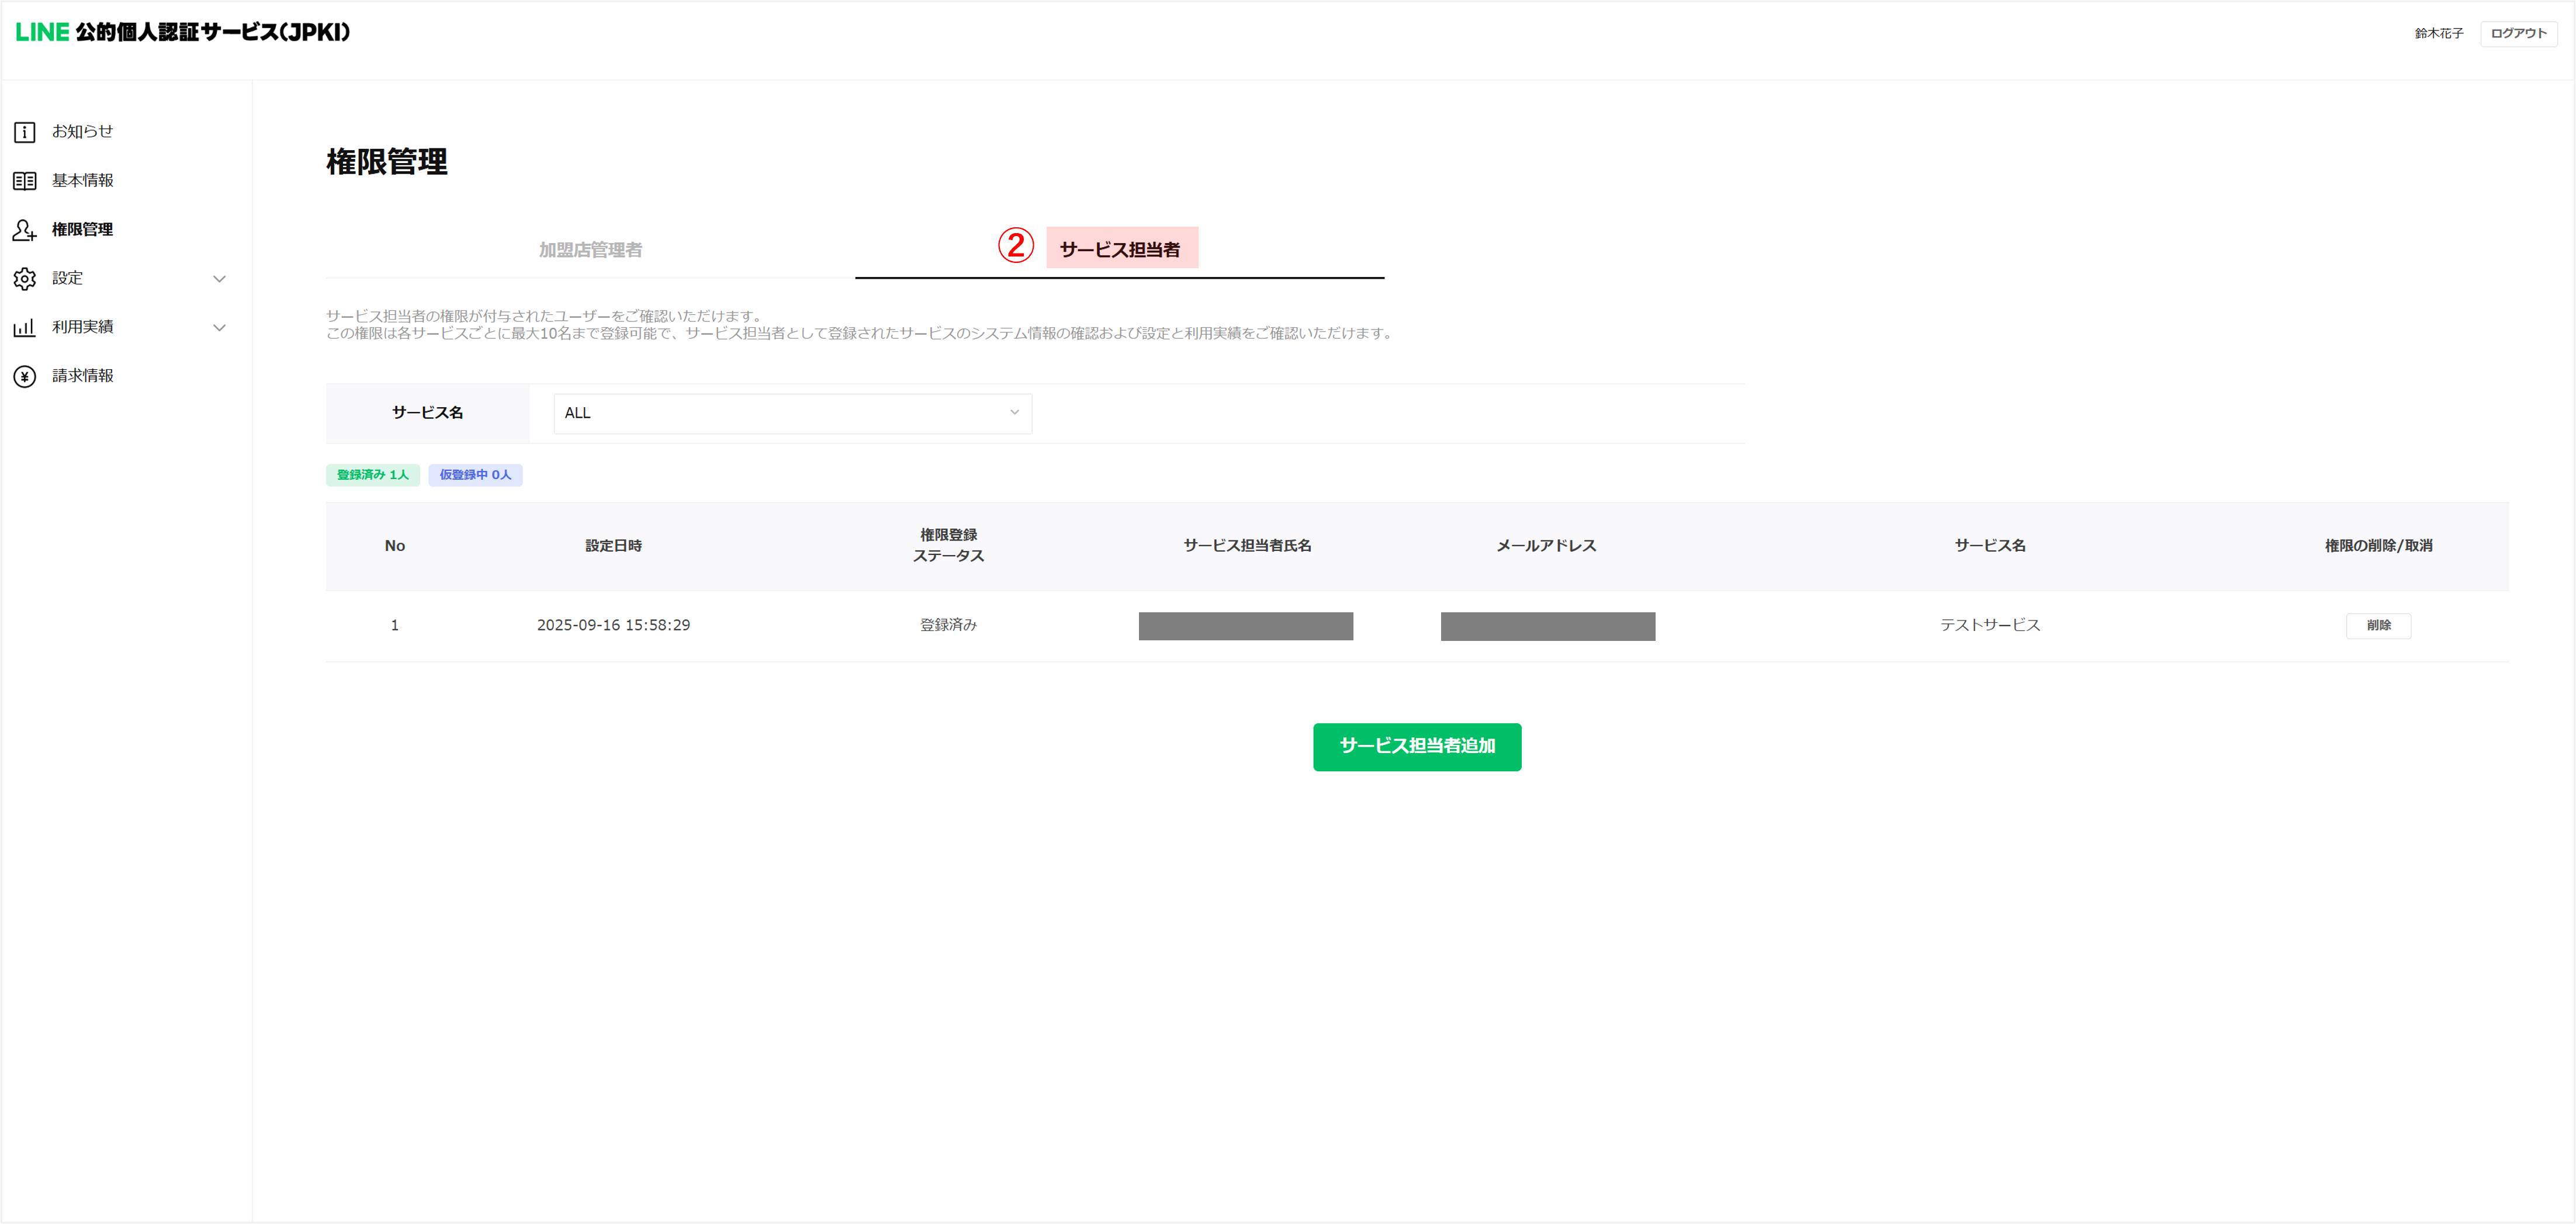Click the 権限管理 user-plus icon
Screen dimensions: 2576x1224
[25, 230]
